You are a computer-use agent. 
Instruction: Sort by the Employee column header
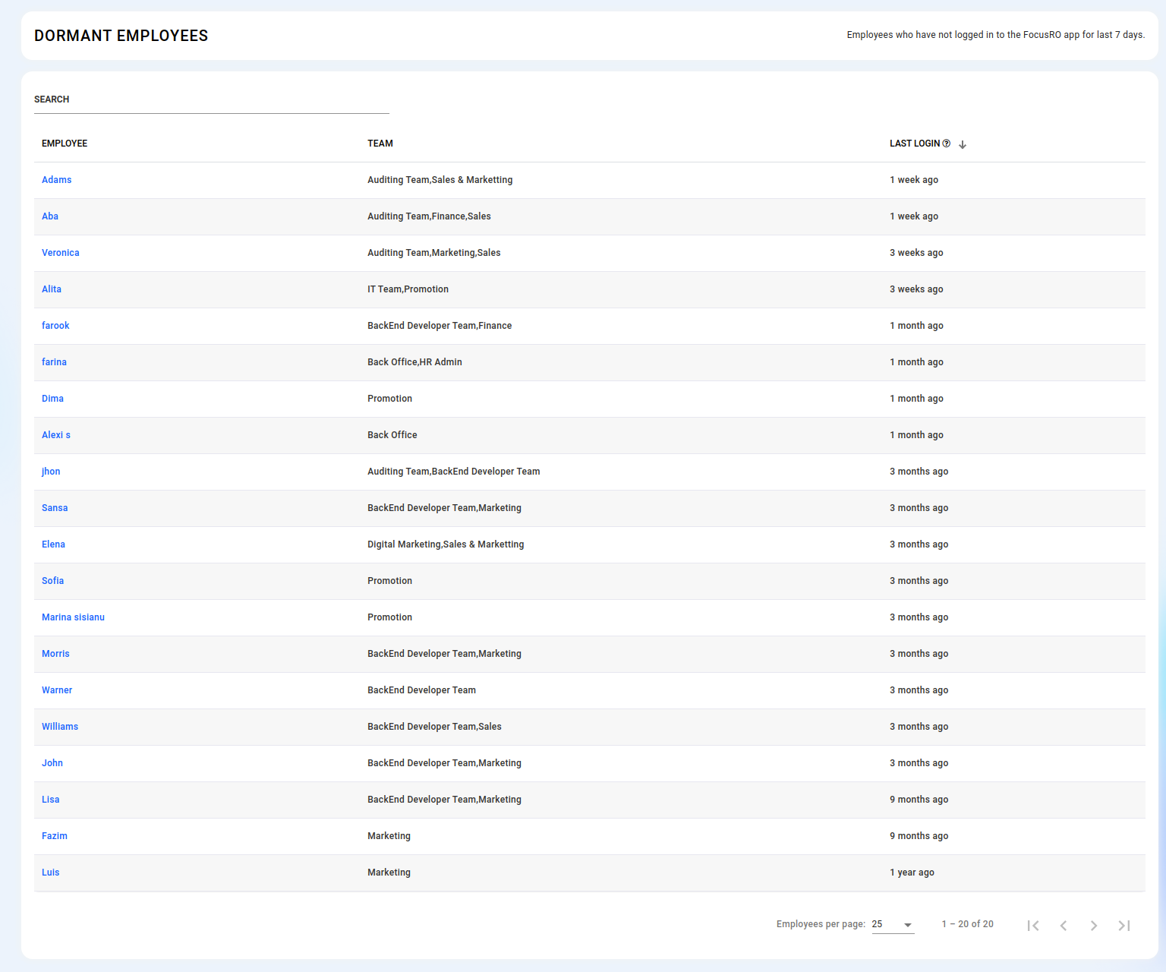[65, 144]
